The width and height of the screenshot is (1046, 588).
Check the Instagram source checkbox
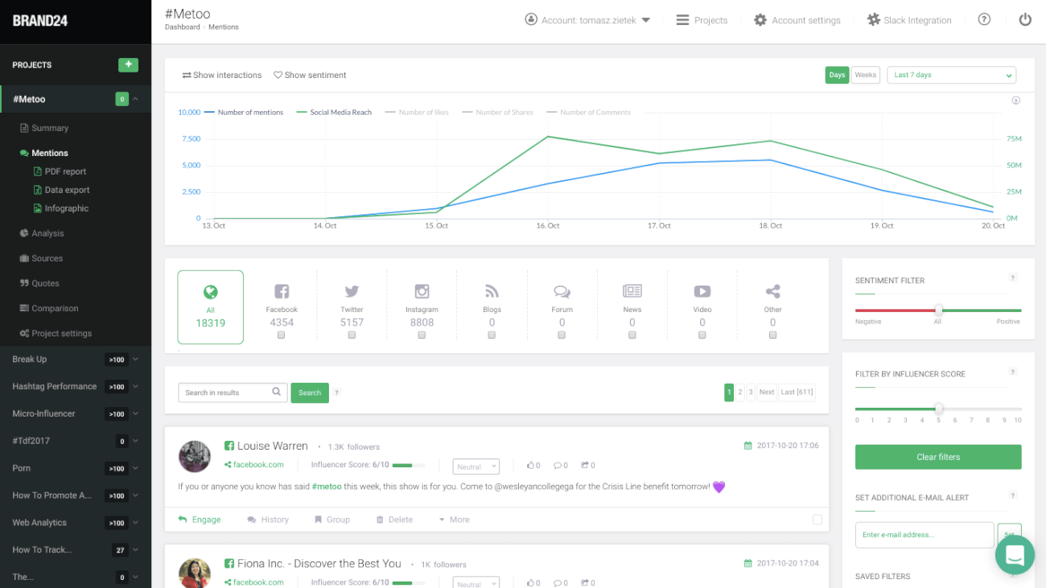[x=422, y=335]
